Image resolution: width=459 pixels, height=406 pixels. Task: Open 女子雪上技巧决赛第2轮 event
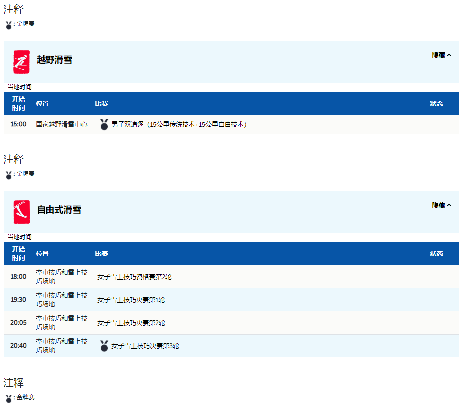[x=131, y=323]
